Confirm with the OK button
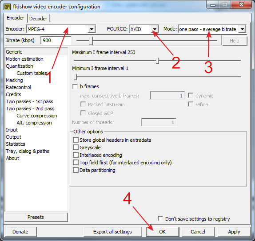This screenshot has width=255, height=241. pyautogui.click(x=163, y=232)
